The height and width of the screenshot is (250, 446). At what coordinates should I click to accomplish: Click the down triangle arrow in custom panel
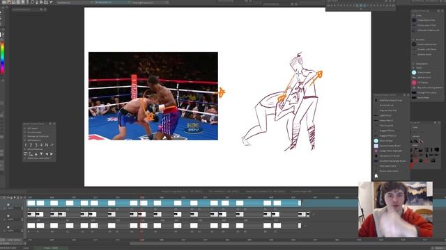point(41,154)
